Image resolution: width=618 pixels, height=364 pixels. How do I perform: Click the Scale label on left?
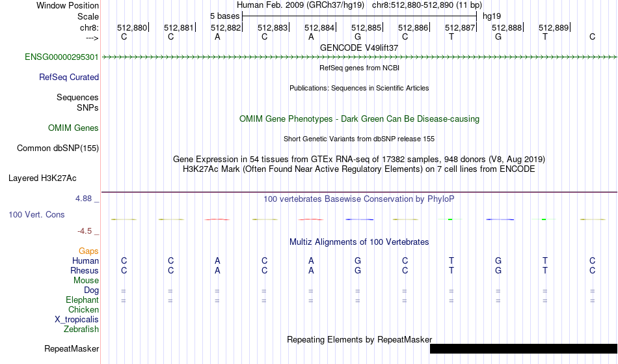click(88, 16)
